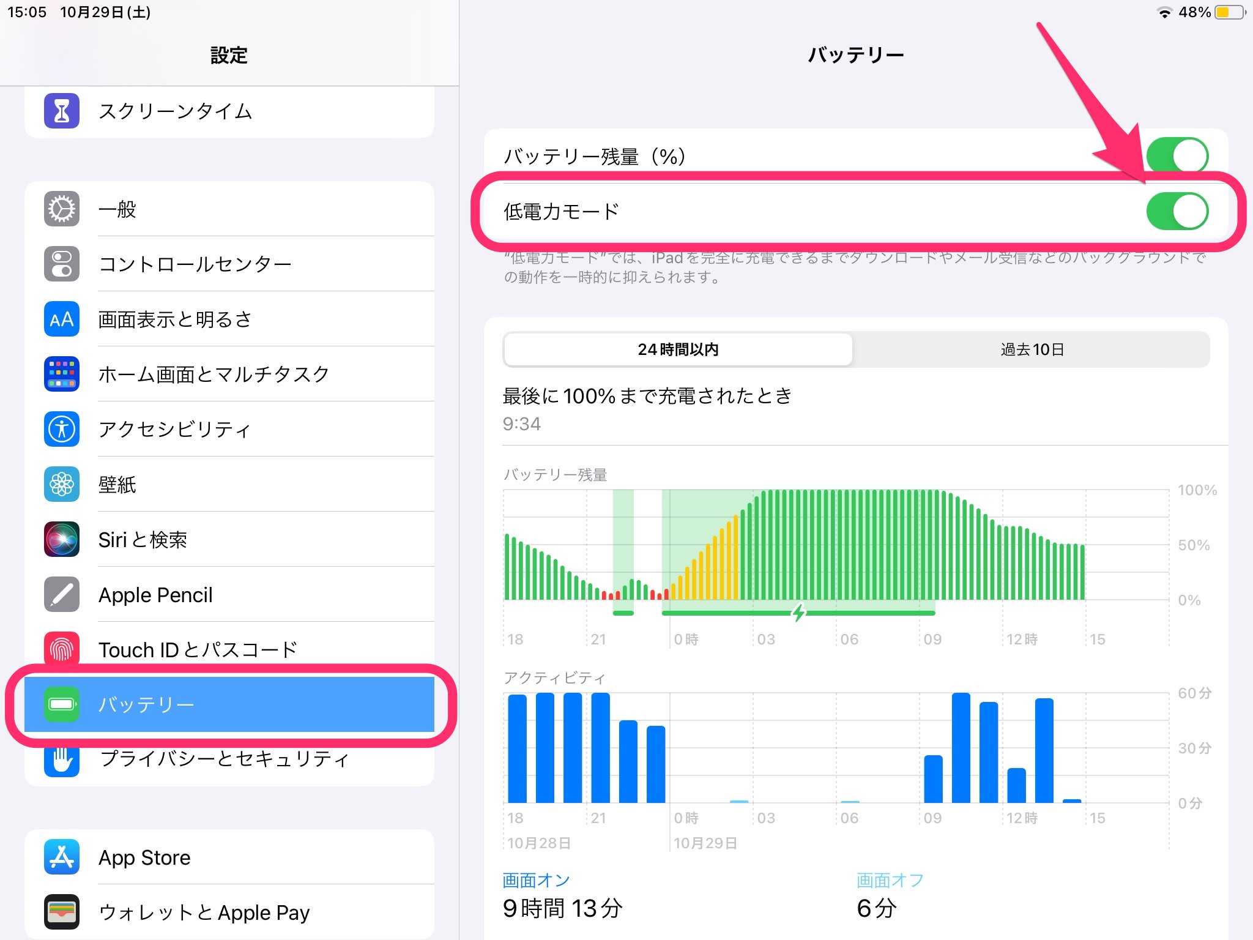Tap the Wallpaper flower icon

click(x=62, y=484)
